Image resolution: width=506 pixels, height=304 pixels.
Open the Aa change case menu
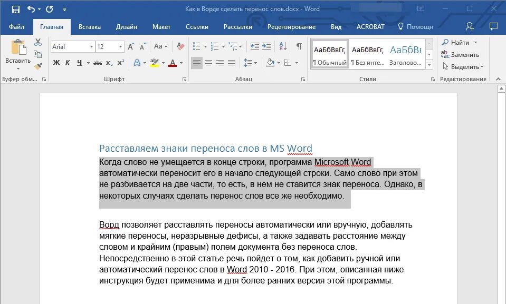tap(160, 46)
